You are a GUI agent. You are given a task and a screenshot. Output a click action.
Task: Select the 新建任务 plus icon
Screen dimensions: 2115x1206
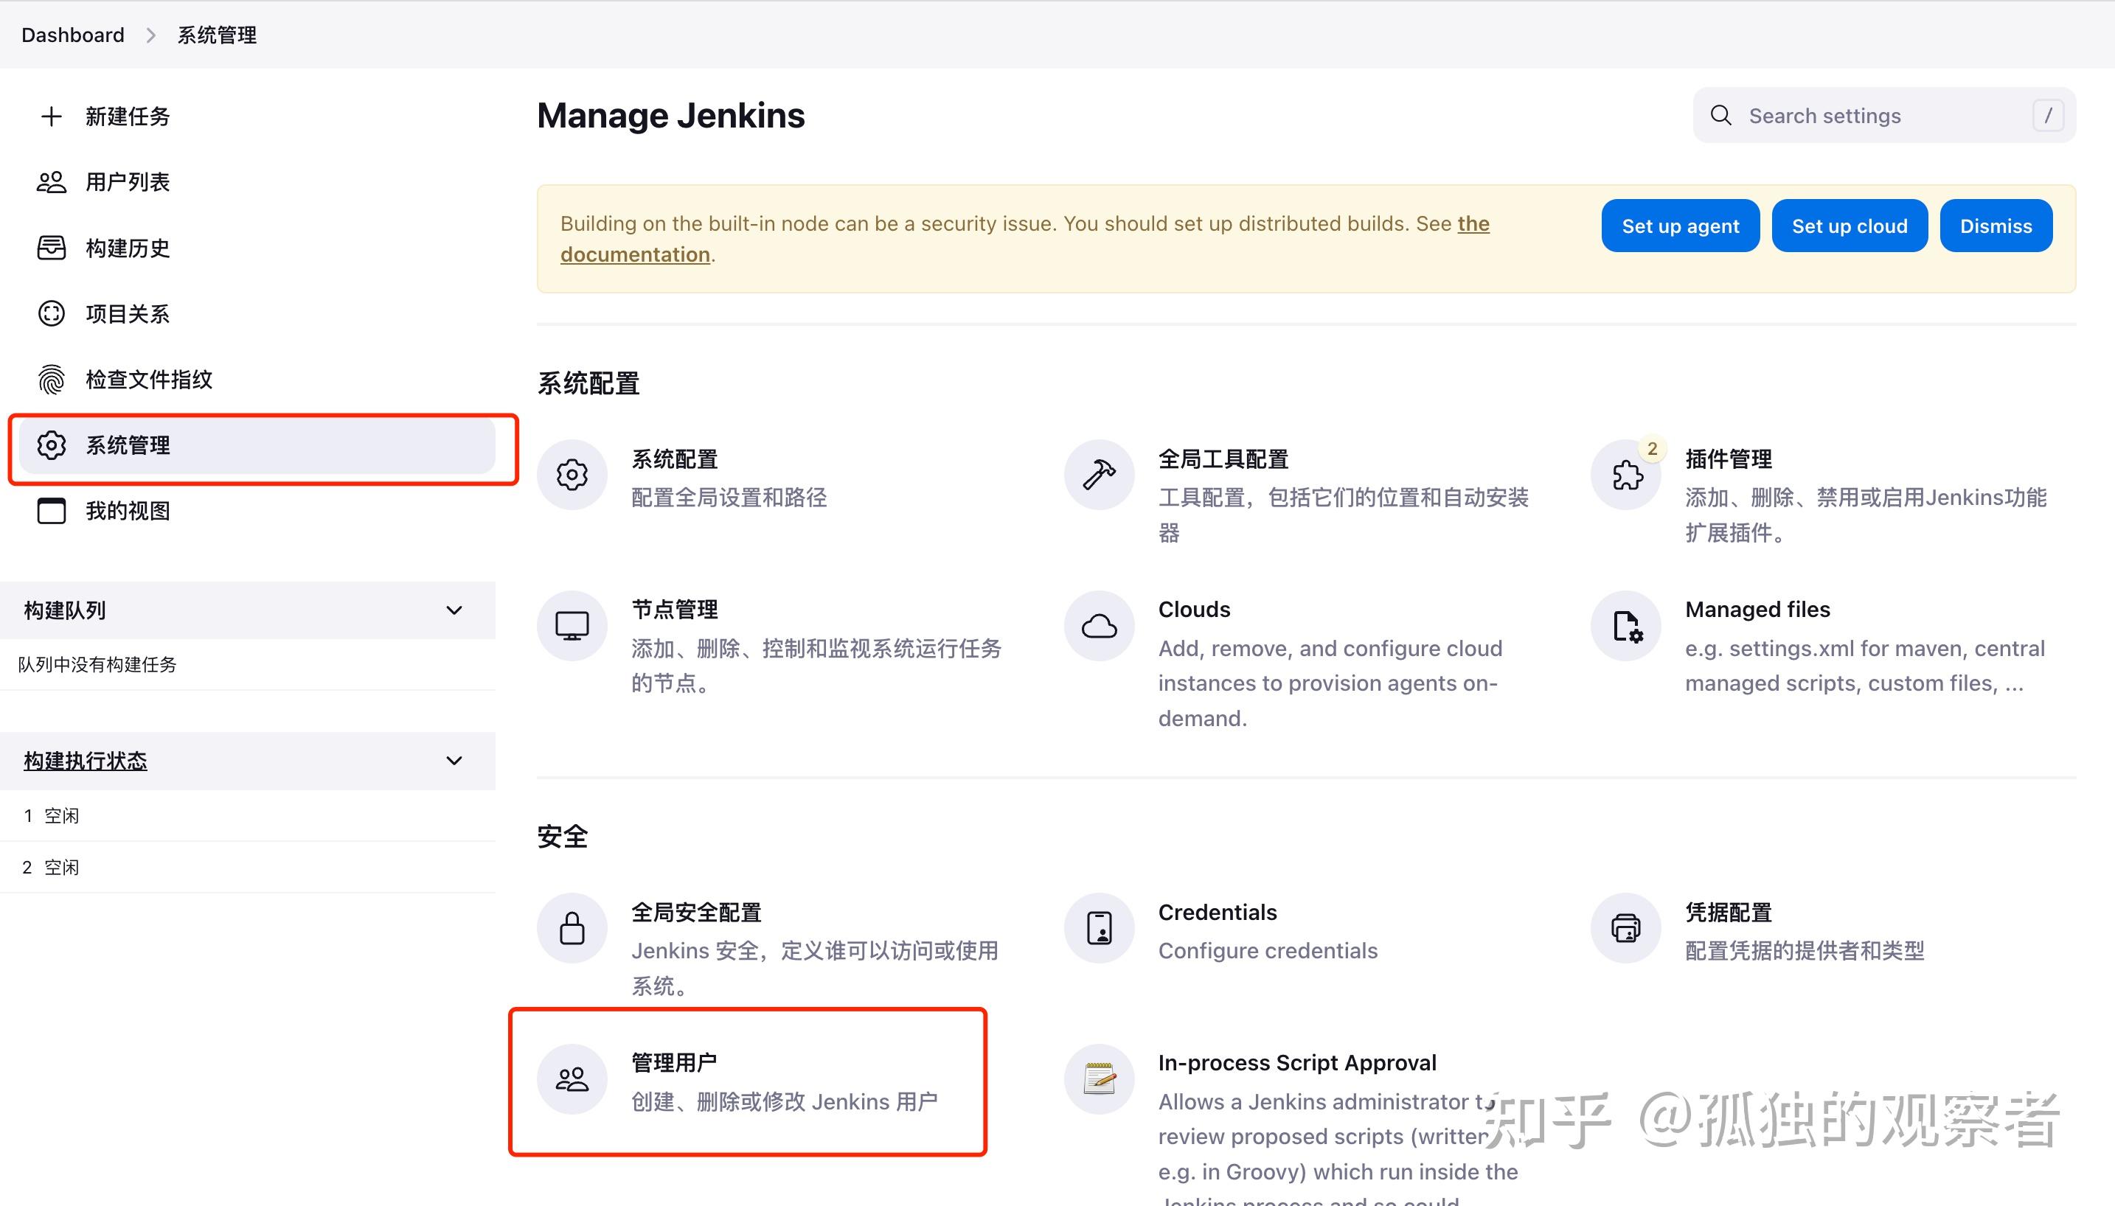(x=52, y=116)
